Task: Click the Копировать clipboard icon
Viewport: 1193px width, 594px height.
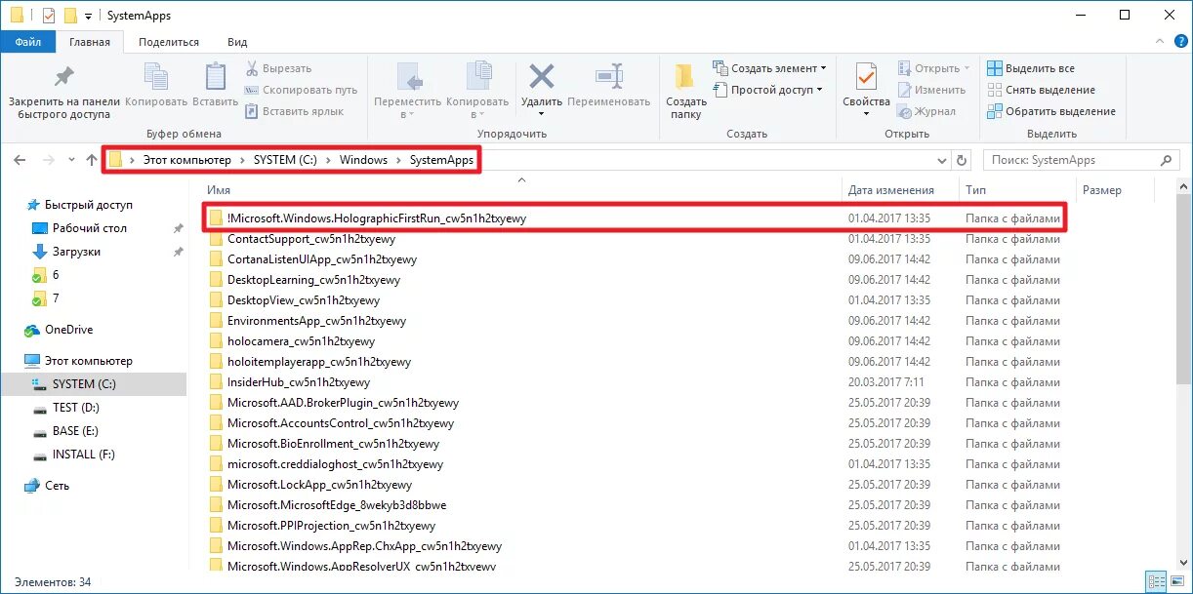Action: (x=155, y=76)
